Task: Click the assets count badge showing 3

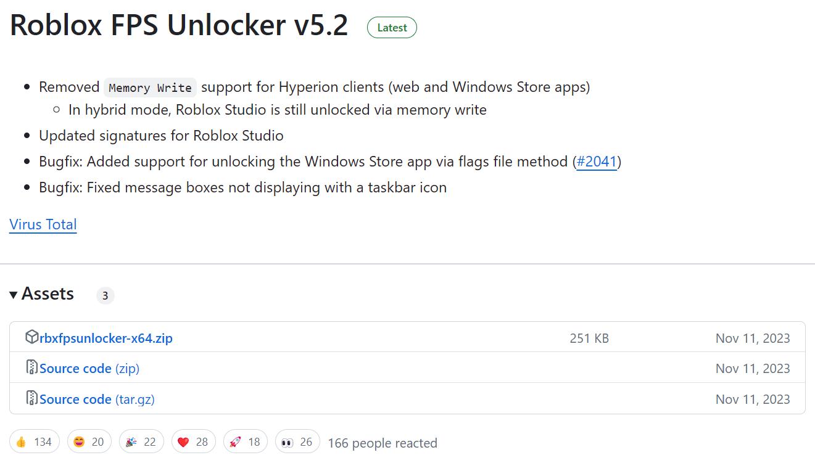Action: pos(105,295)
